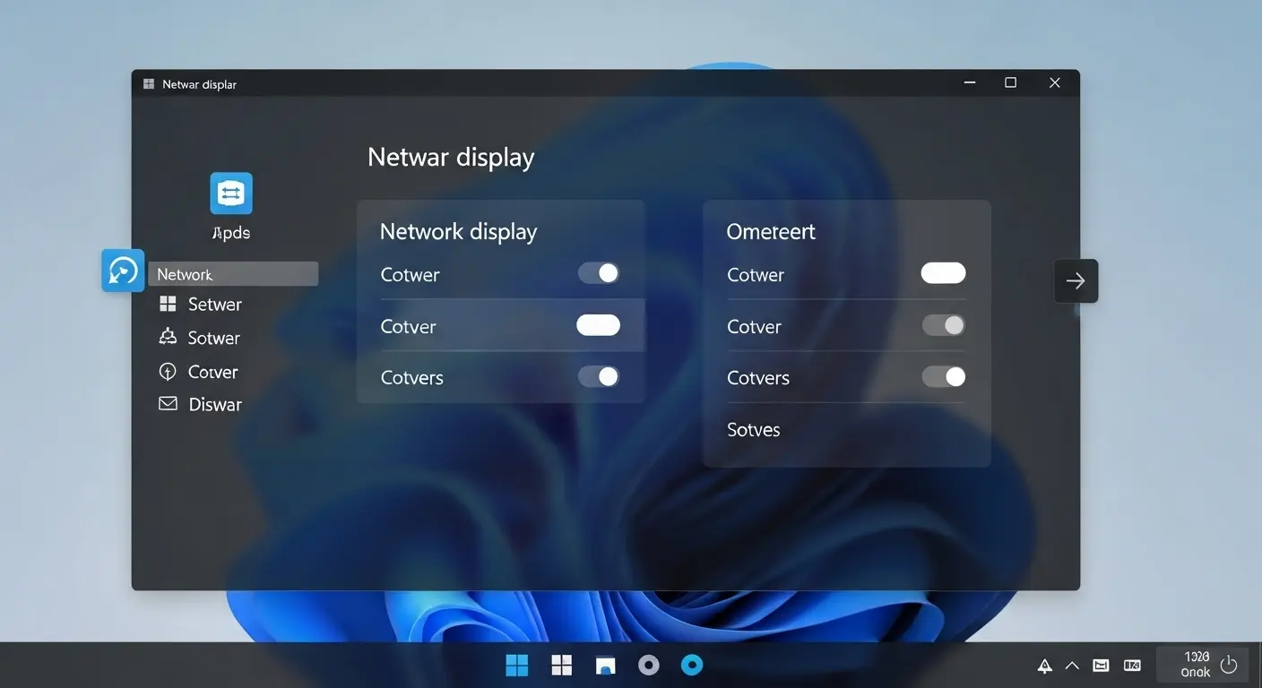1262x688 pixels.
Task: Click the Cotver circle icon
Action: (x=168, y=372)
